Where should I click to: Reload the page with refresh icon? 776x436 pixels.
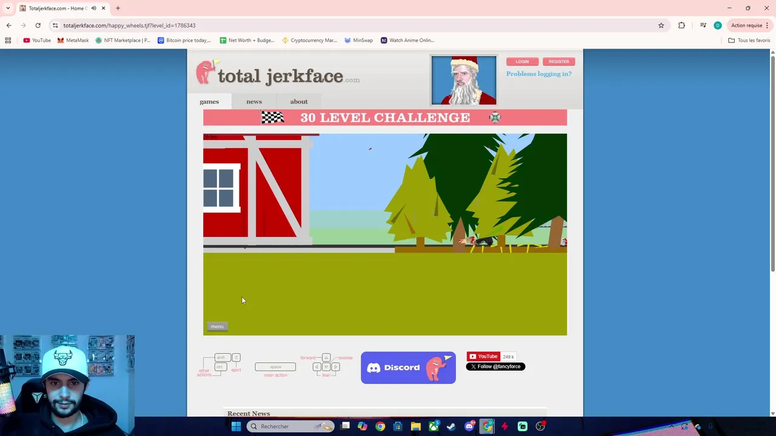point(38,25)
